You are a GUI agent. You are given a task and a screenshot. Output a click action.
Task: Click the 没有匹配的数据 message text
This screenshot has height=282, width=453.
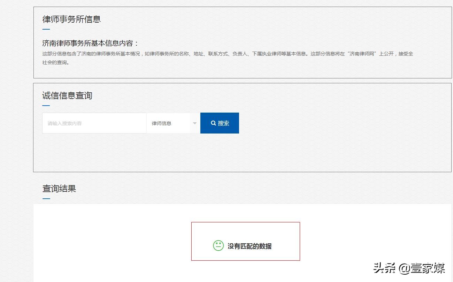(x=249, y=245)
